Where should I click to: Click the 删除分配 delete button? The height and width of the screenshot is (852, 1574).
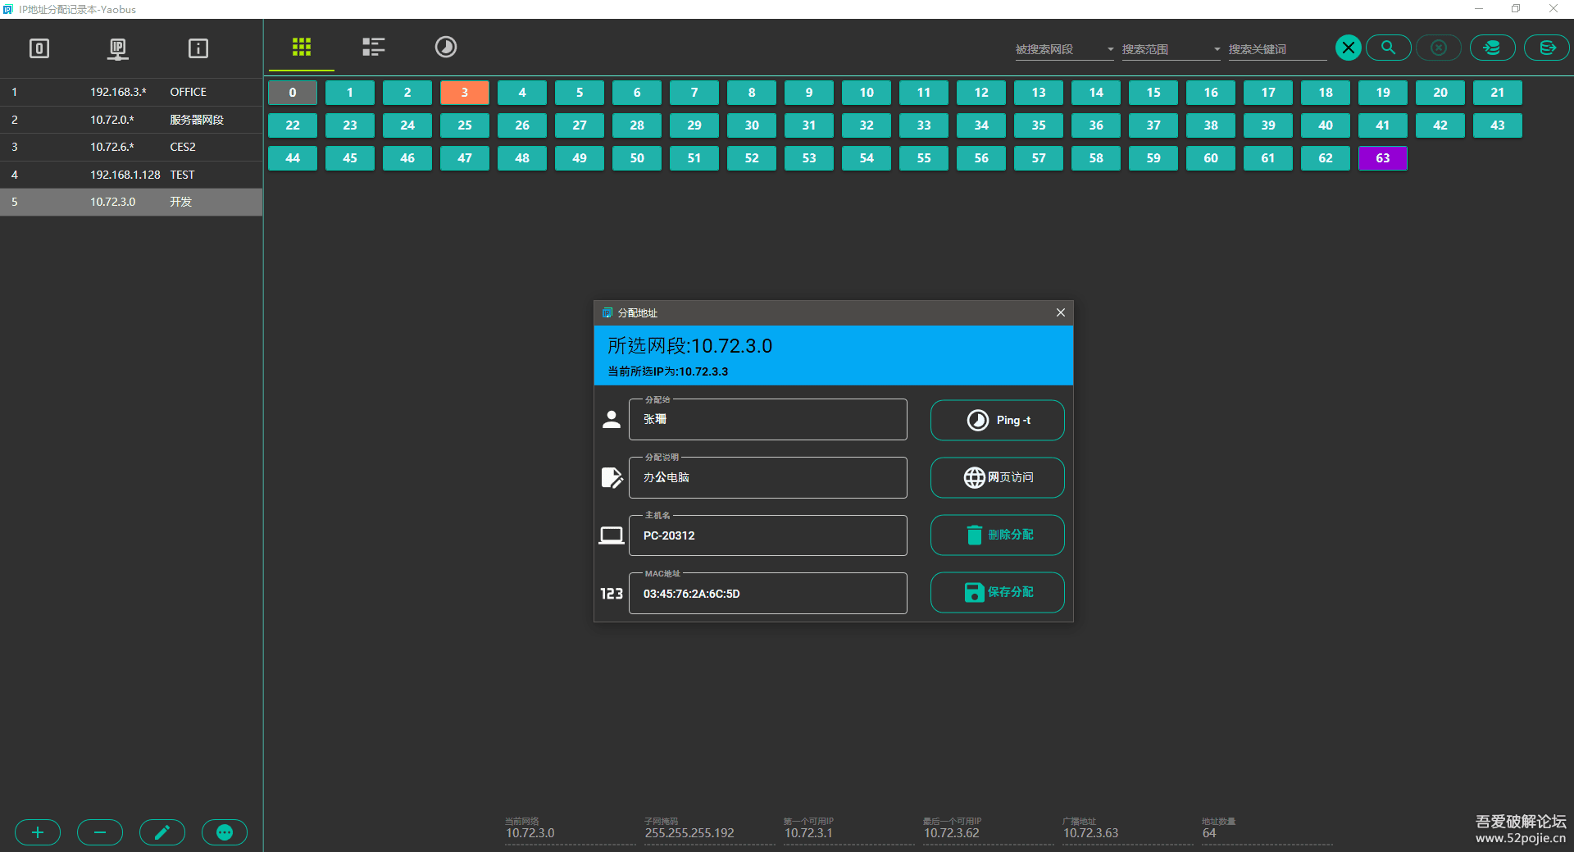click(997, 535)
